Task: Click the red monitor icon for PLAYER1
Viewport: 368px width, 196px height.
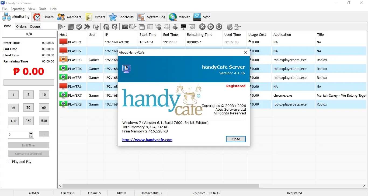Action: pos(63,42)
